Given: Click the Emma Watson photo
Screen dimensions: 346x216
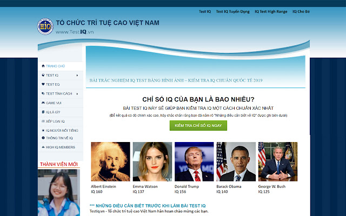Looking at the screenshot, I should click(x=152, y=161).
